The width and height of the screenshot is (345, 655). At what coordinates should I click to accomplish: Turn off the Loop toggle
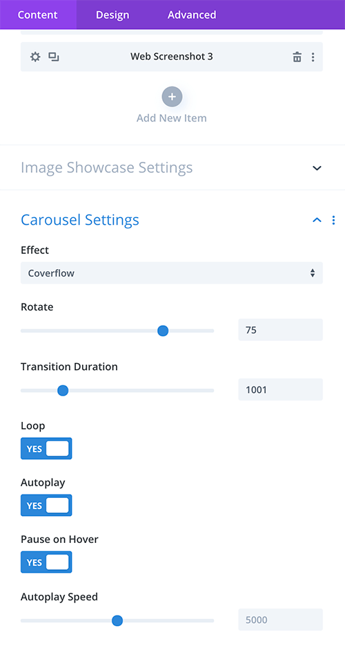[46, 448]
